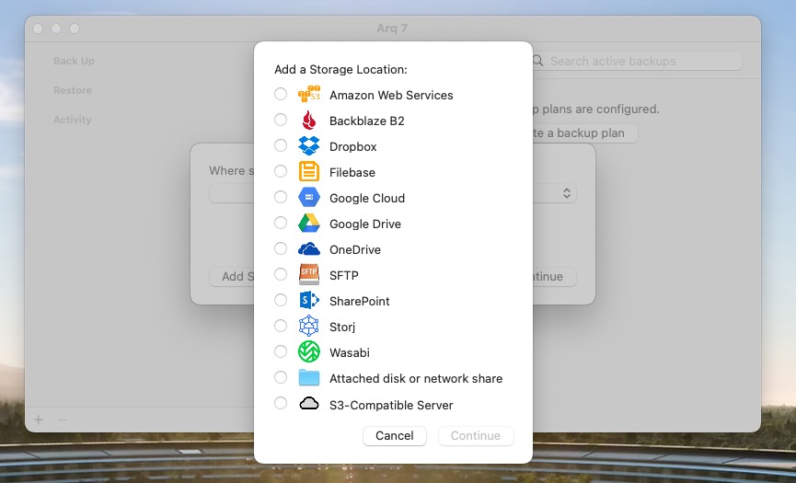Screen dimensions: 796x483
Task: Click the search magnifier icon
Action: pyautogui.click(x=538, y=61)
